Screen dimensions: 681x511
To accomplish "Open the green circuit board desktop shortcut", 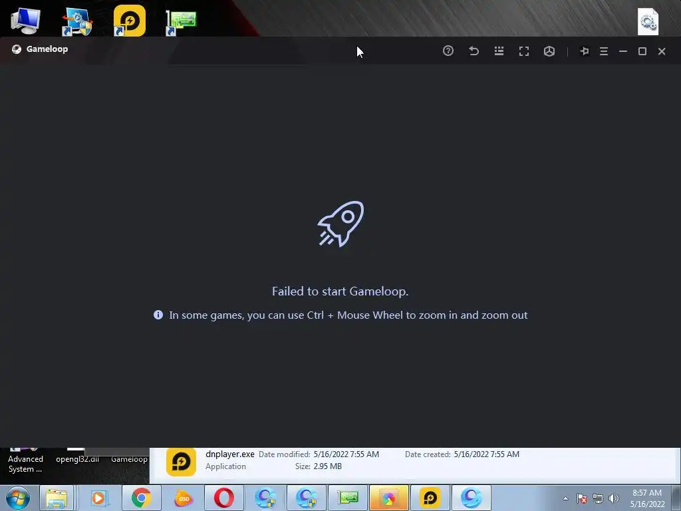I will click(x=181, y=23).
